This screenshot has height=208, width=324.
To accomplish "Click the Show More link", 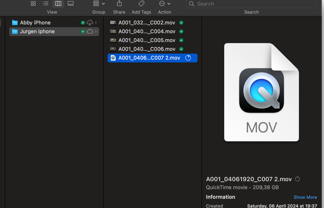I will pos(305,197).
